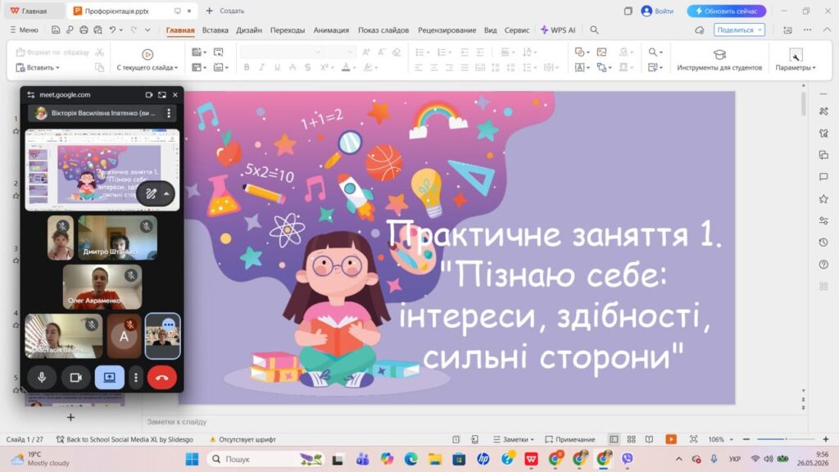Image resolution: width=839 pixels, height=472 pixels.
Task: Open the Дизайн tab
Action: (x=249, y=30)
